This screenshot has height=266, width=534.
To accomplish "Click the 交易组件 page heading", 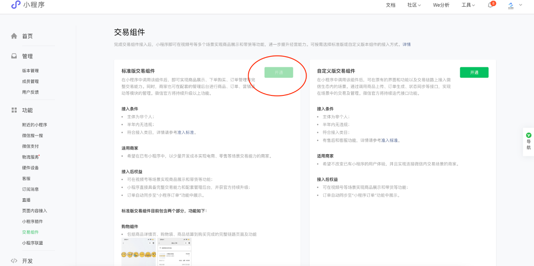I will (129, 32).
